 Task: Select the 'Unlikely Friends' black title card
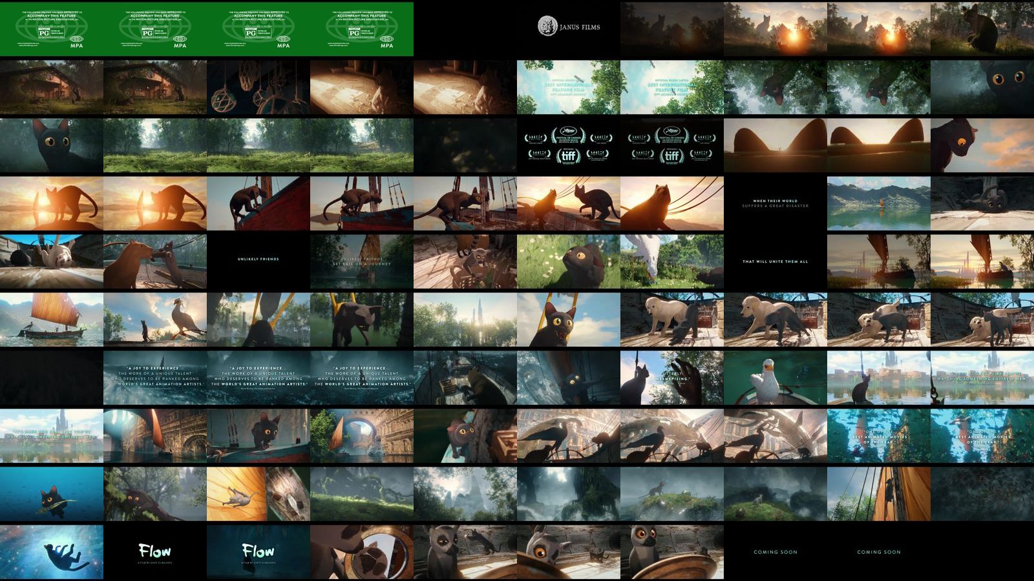click(x=258, y=261)
